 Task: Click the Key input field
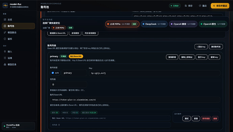pos(154,73)
